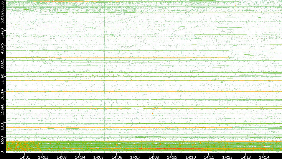Select the 58982 vertical axis label
Screen dimensions: 282x159
coord(3,19)
